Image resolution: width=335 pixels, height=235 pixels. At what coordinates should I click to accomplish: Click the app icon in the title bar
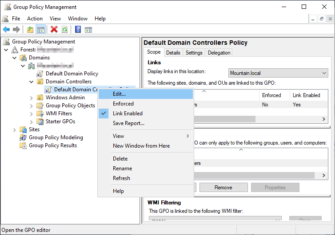coord(8,7)
